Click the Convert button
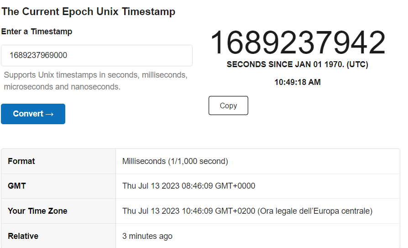 [33, 114]
